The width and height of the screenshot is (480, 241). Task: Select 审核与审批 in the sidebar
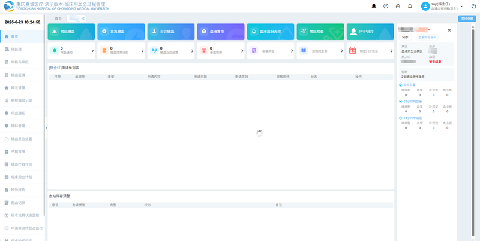coord(22,62)
